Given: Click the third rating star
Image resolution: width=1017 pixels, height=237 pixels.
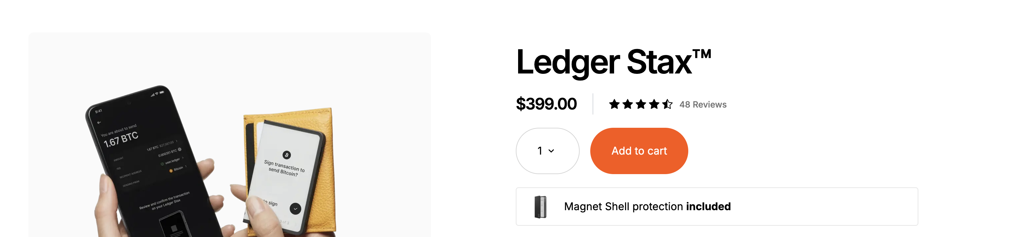Looking at the screenshot, I should pyautogui.click(x=641, y=104).
